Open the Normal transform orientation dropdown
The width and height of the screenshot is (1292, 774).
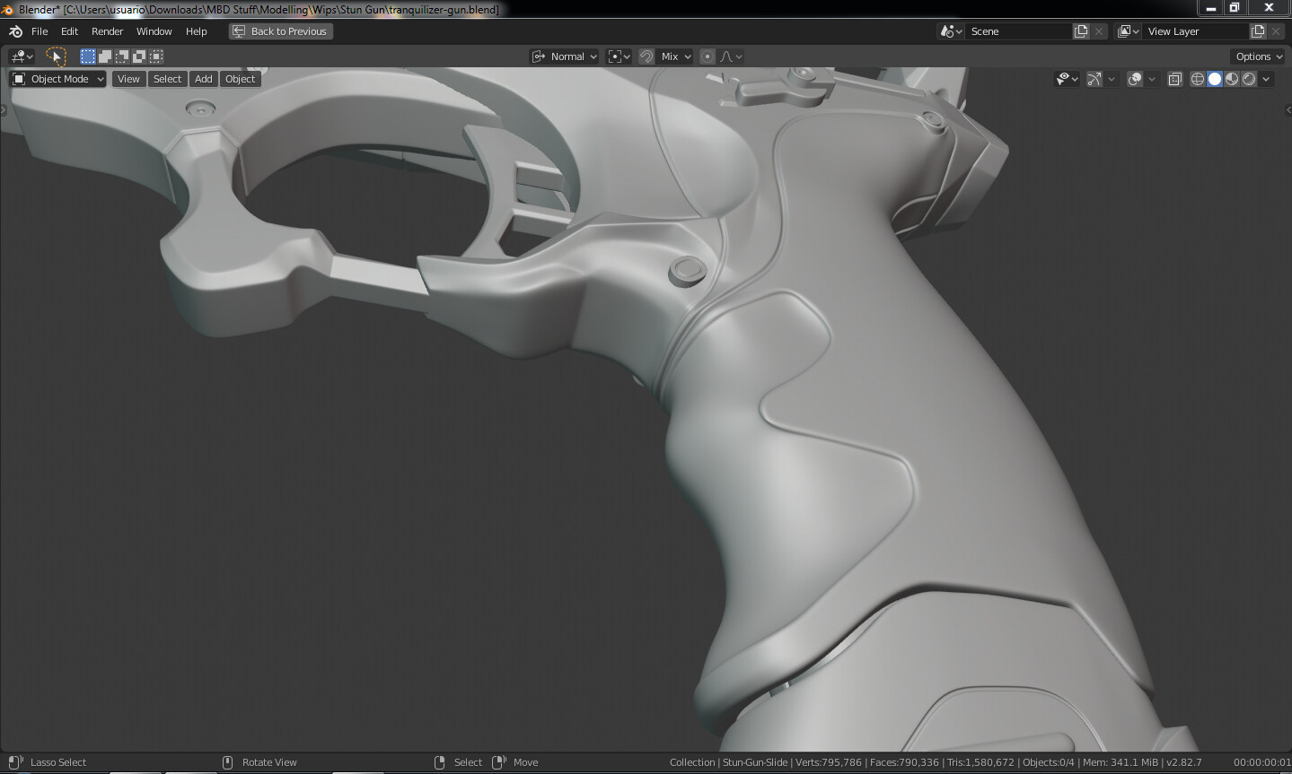tap(564, 56)
